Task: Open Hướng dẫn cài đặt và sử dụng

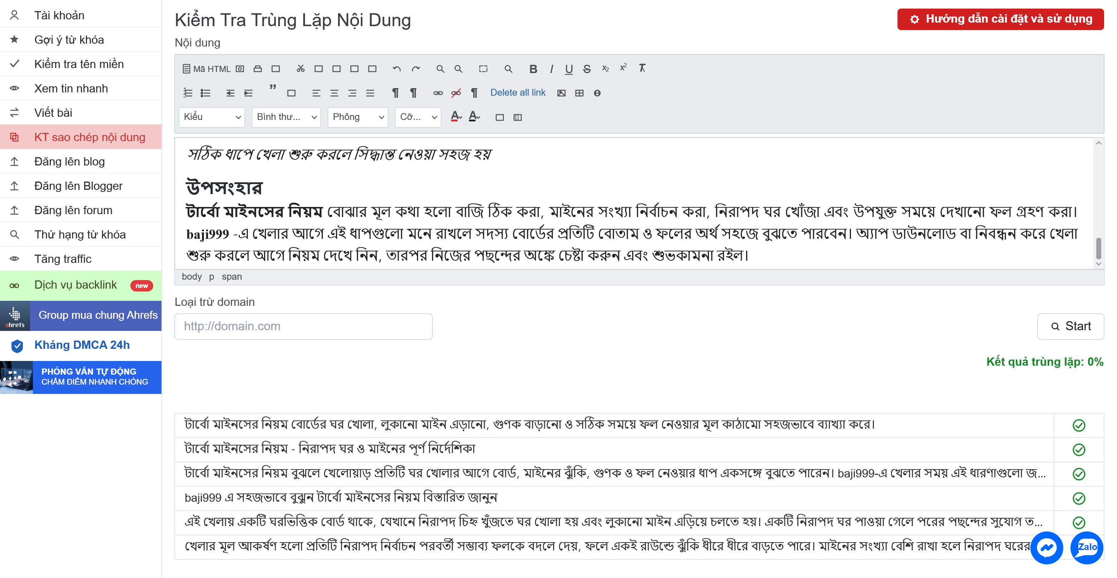Action: point(1000,19)
